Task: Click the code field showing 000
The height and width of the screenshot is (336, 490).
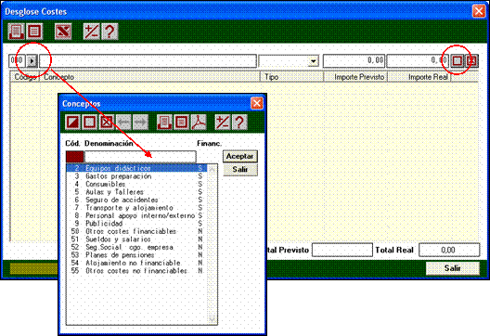Action: coord(18,60)
